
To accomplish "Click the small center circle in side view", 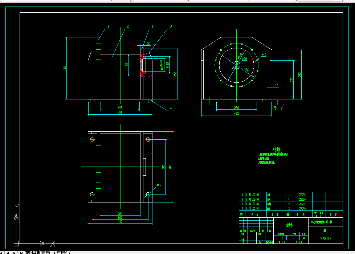I will 236,65.
